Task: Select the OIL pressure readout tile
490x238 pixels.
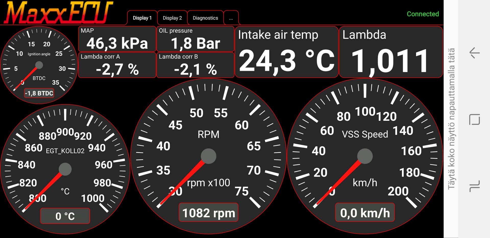Action: 195,39
